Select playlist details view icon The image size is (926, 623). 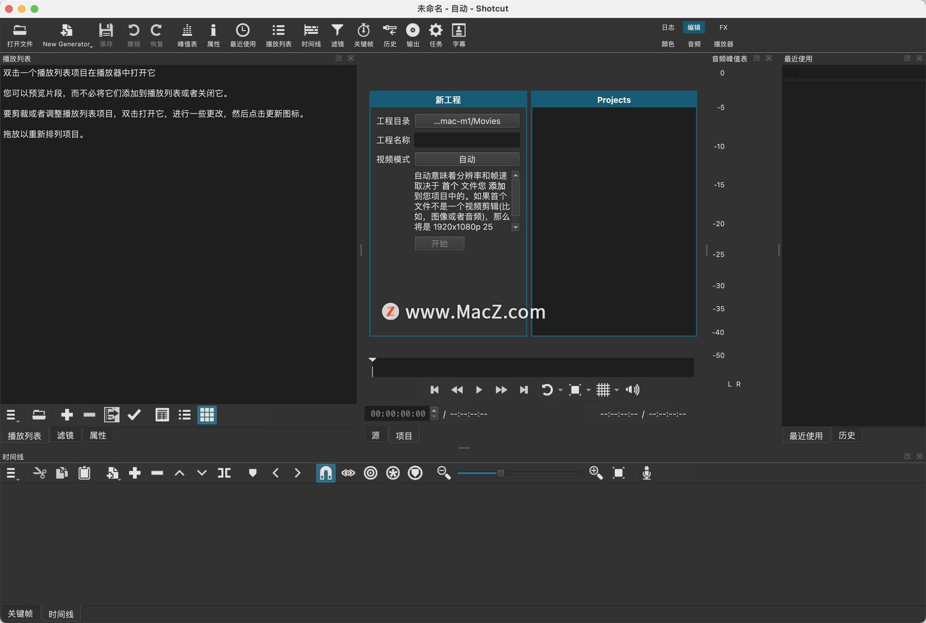click(162, 415)
